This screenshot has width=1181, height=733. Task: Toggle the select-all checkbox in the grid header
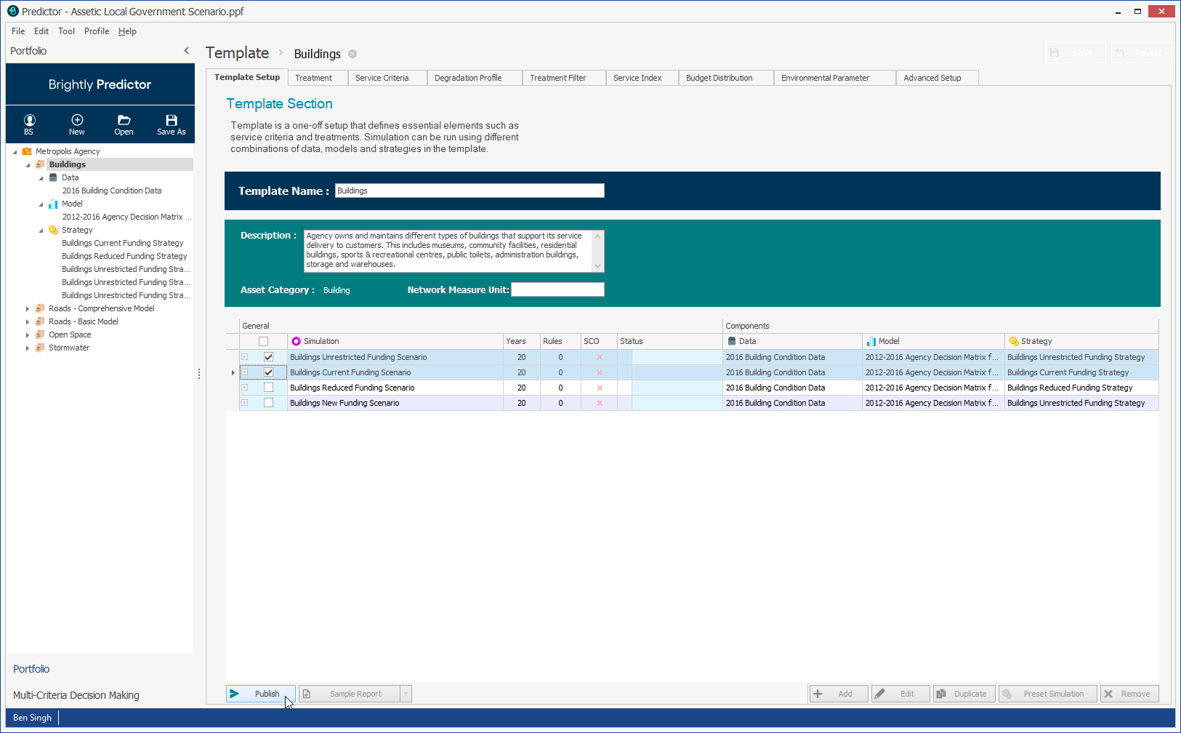[263, 340]
